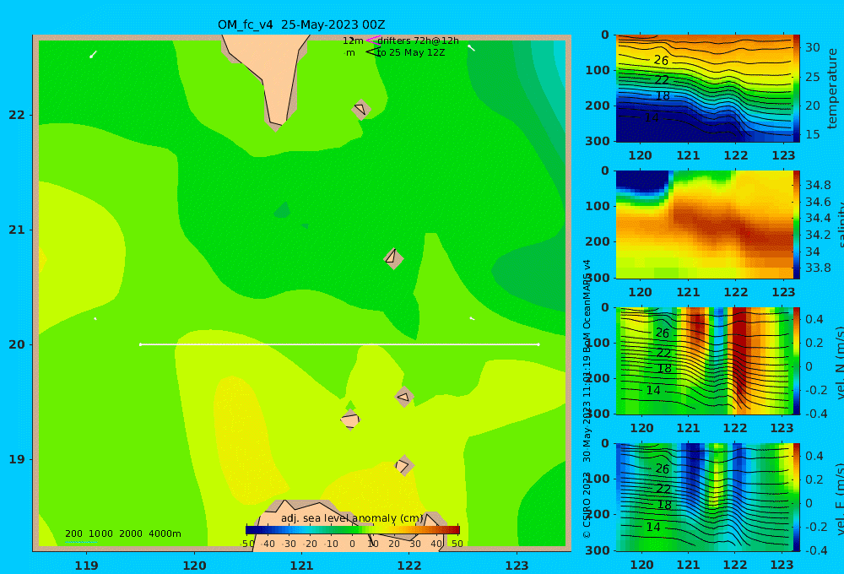Viewport: 844px width, 574px height.
Task: Click the 'vel. N (m/s)' axis label
Action: [x=840, y=364]
